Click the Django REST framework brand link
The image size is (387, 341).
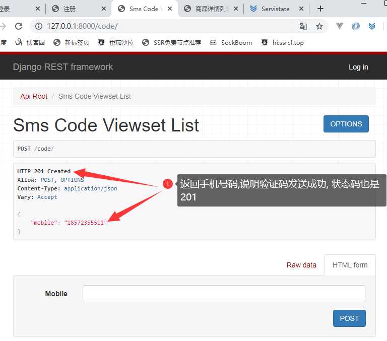pyautogui.click(x=62, y=67)
